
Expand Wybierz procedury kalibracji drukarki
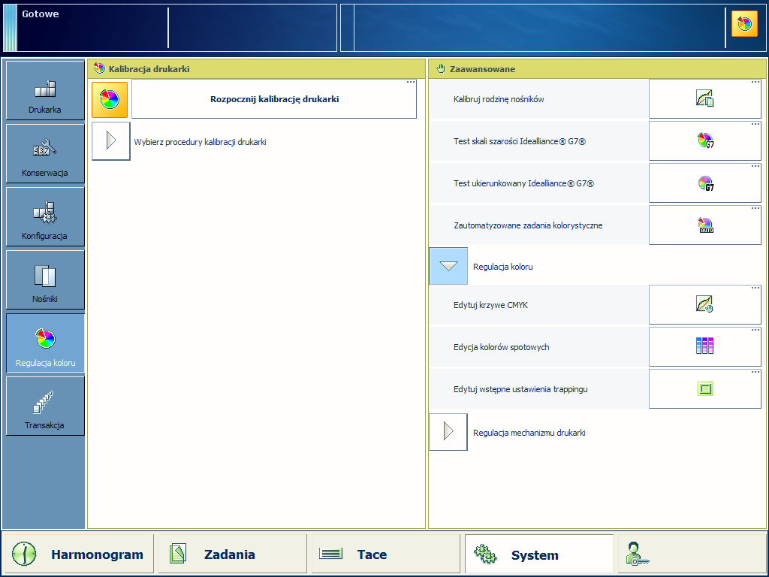tap(111, 141)
